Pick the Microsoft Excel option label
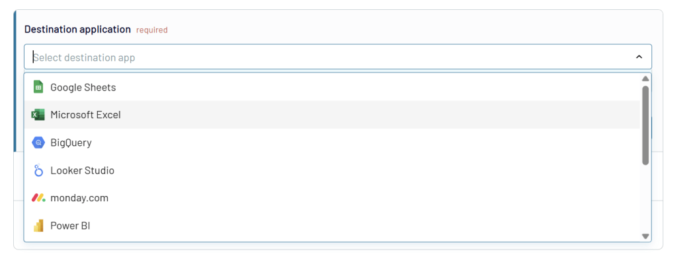677x260 pixels. tap(85, 115)
